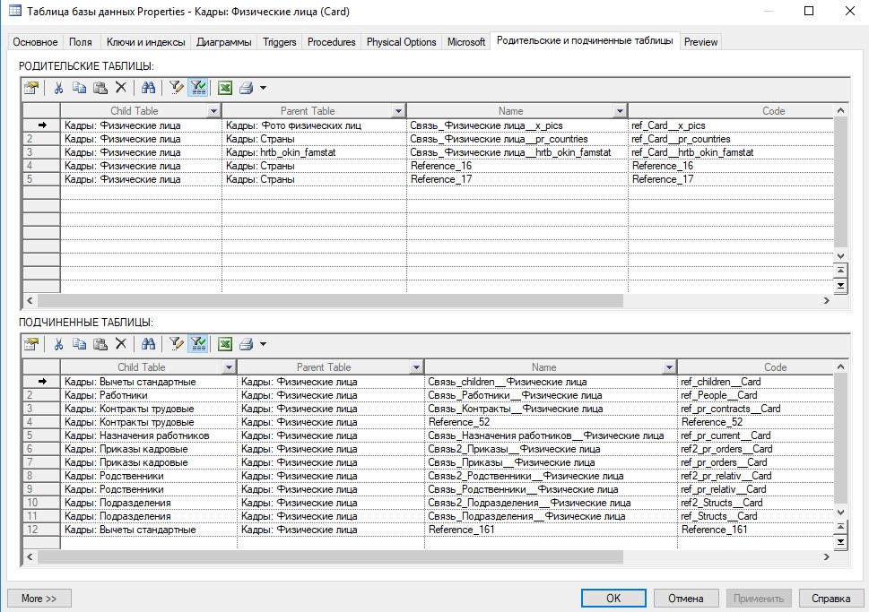The width and height of the screenshot is (869, 612).
Task: Customize columns and filter for parent tables
Action: [x=177, y=88]
